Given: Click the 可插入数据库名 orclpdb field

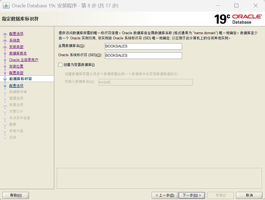Looking at the screenshot, I should tap(146, 82).
